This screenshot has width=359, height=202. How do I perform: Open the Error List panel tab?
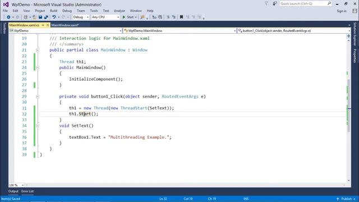click(27, 191)
